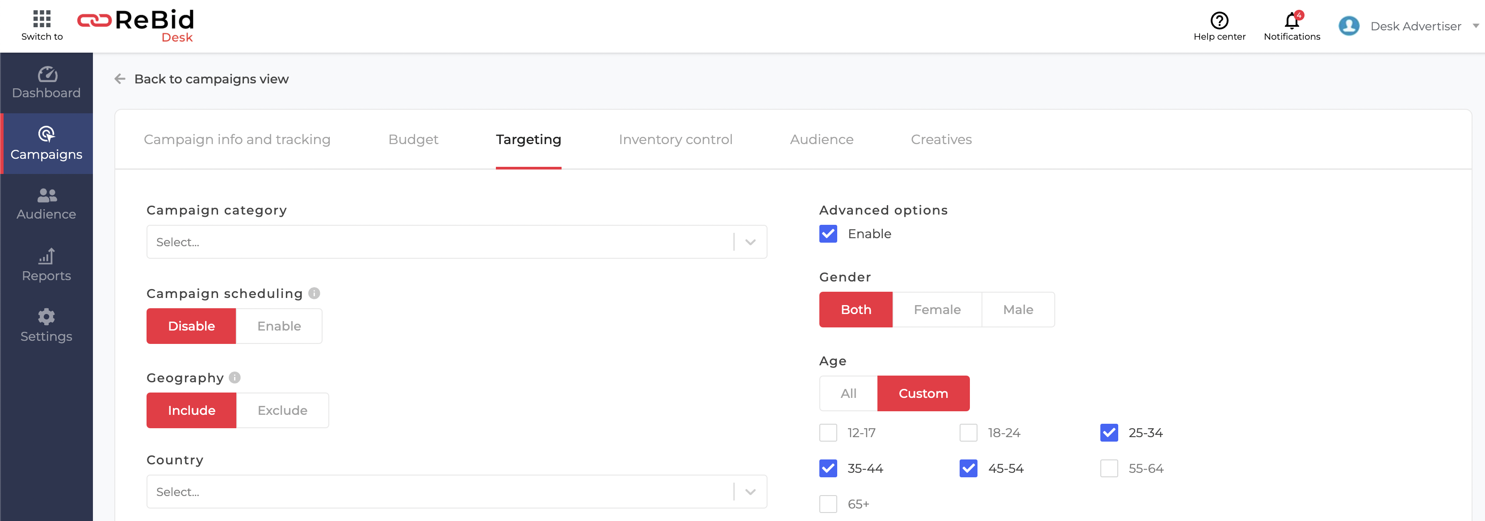Check the 55-64 age checkbox
1485x521 pixels.
(1109, 468)
